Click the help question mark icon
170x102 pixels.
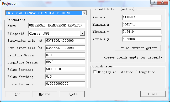154,2
